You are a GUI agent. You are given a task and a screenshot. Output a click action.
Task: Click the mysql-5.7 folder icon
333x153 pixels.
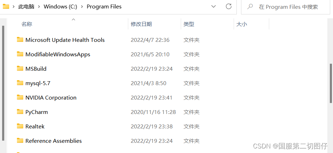coord(20,83)
